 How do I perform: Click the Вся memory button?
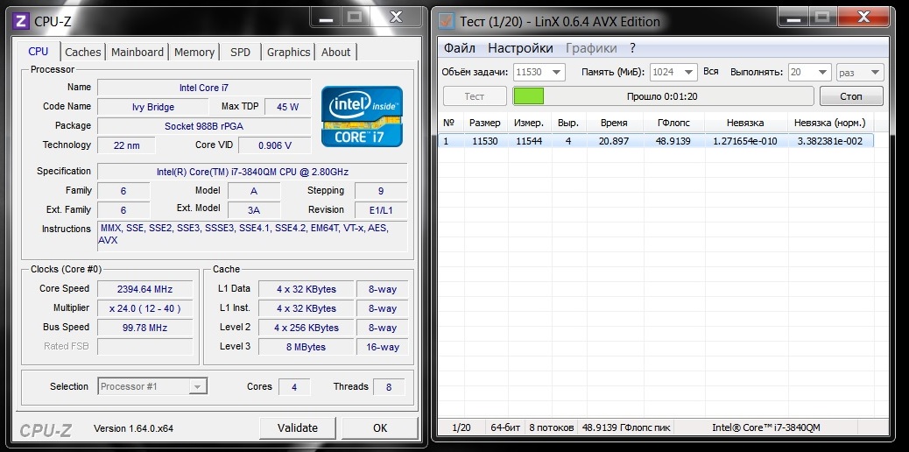711,71
